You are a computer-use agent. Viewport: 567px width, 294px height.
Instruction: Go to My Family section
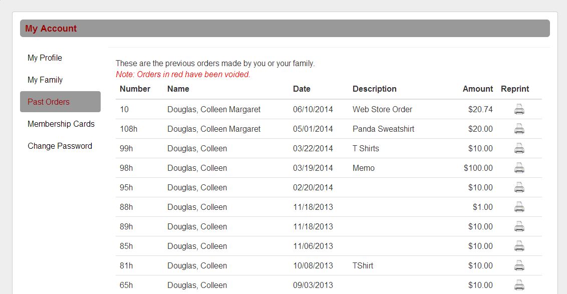(45, 80)
